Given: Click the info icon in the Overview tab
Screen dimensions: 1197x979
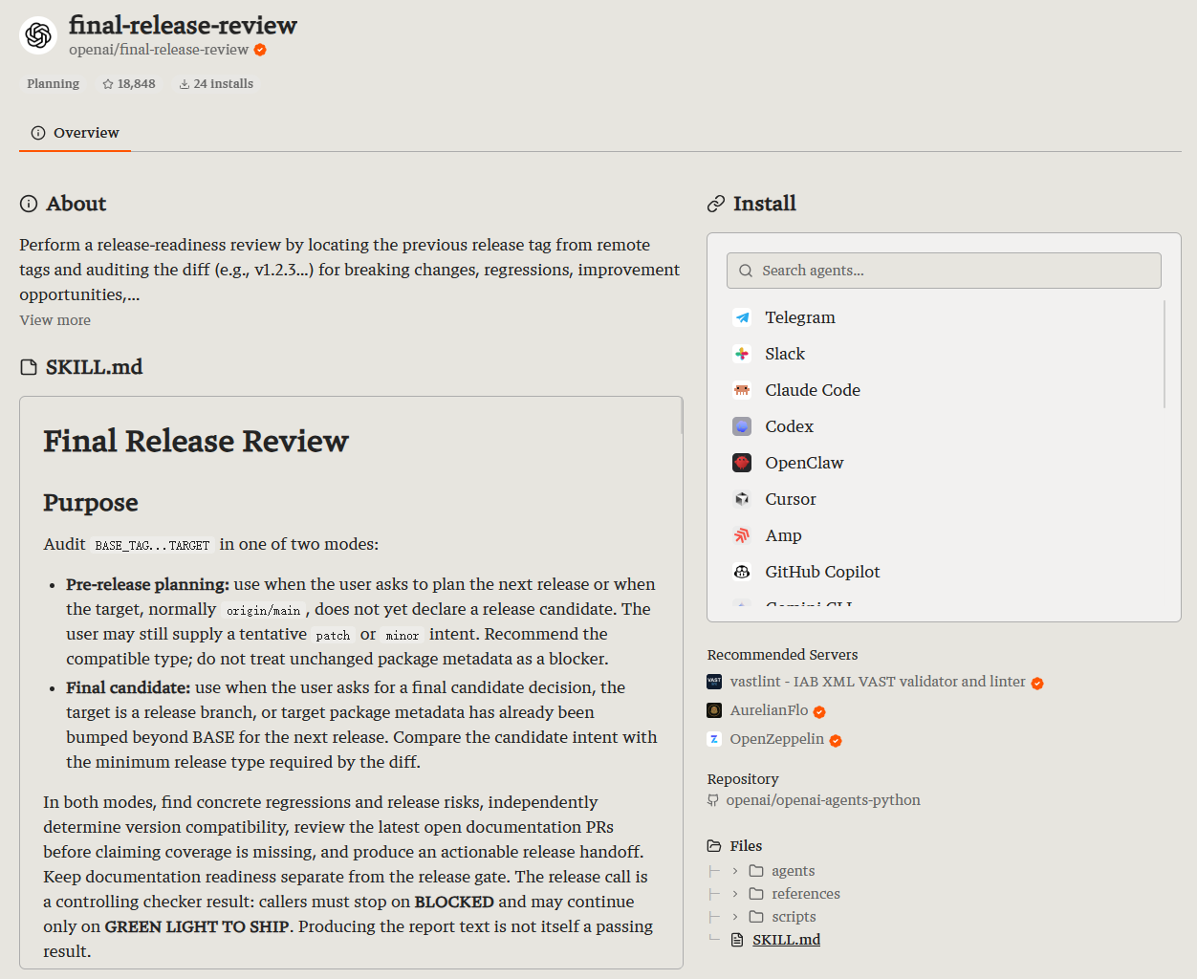Looking at the screenshot, I should click(38, 133).
